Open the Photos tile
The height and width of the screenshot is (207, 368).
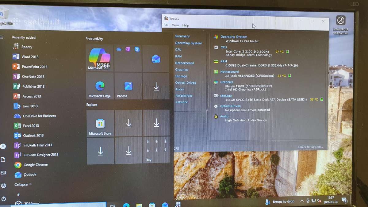[x=128, y=86]
